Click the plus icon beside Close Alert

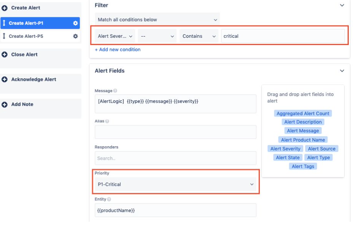tap(5, 55)
